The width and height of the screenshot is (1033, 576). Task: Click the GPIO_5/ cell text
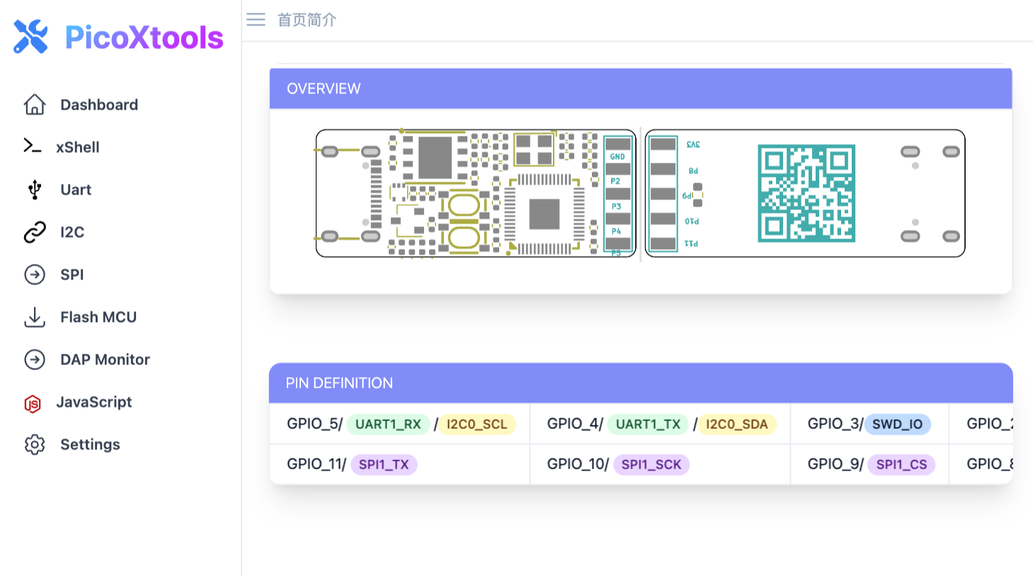click(x=314, y=424)
